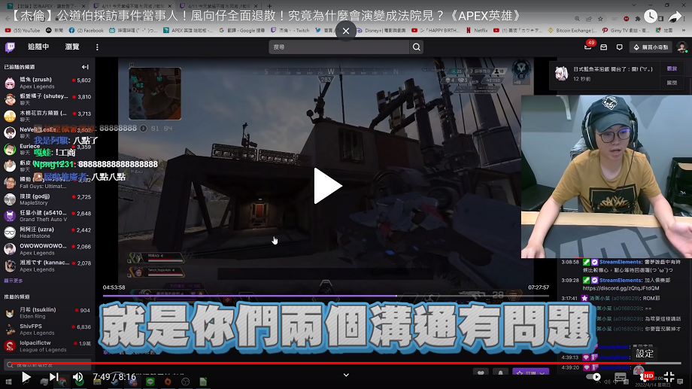Open the green LINE icon in the taskbar
The height and width of the screenshot is (389, 692).
coord(150,381)
